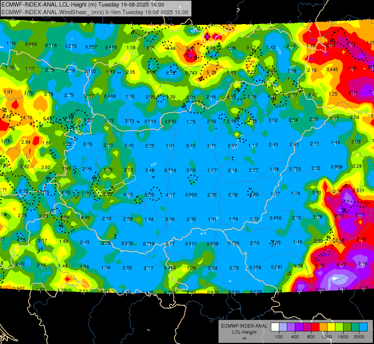
Task: Click the wind shear value 0.850
Action: (275, 218)
